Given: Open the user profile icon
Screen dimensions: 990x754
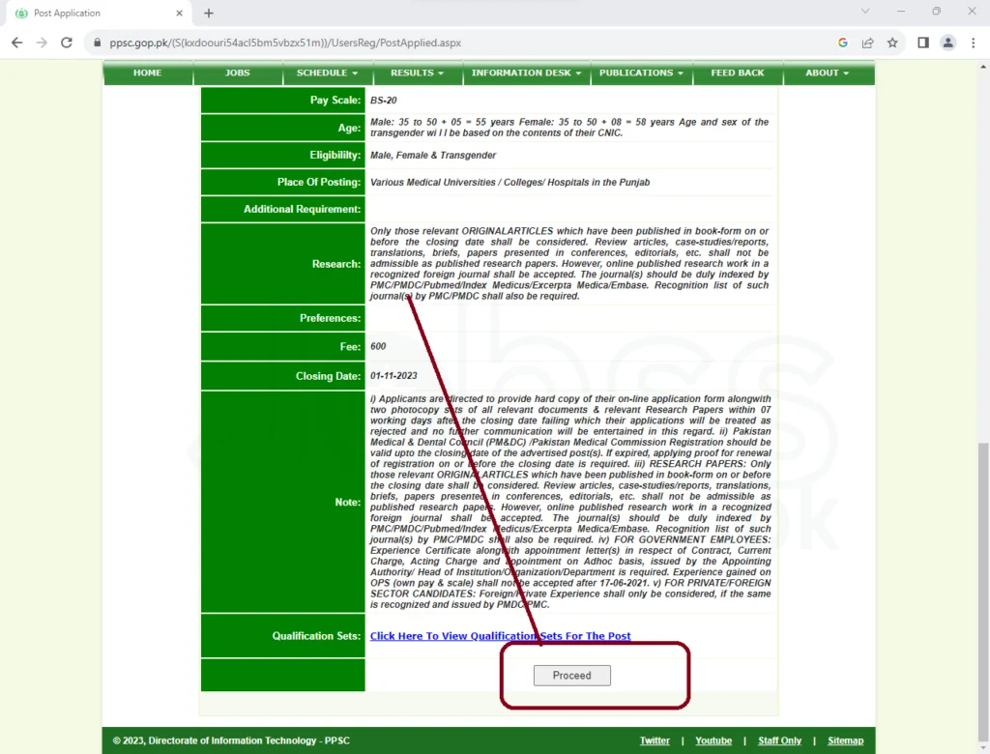Looking at the screenshot, I should click(x=947, y=43).
